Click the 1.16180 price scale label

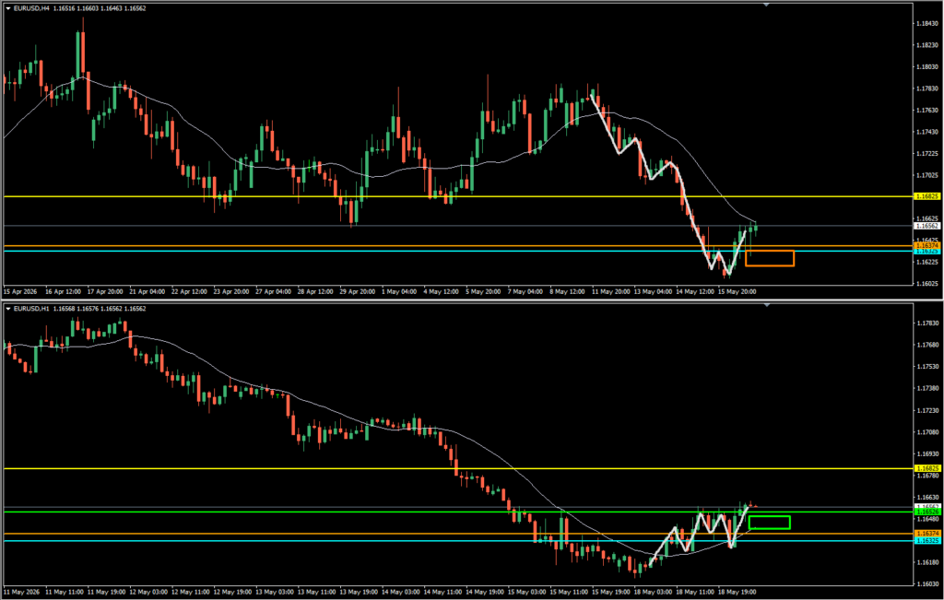pos(926,562)
